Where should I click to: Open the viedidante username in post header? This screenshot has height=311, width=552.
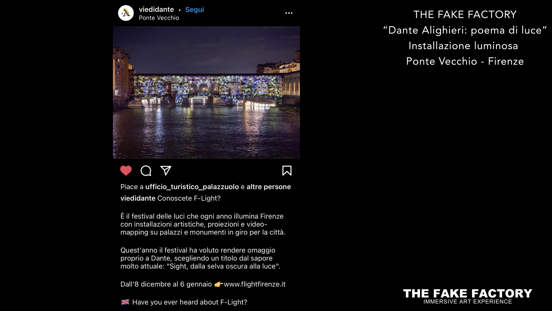[x=156, y=10]
